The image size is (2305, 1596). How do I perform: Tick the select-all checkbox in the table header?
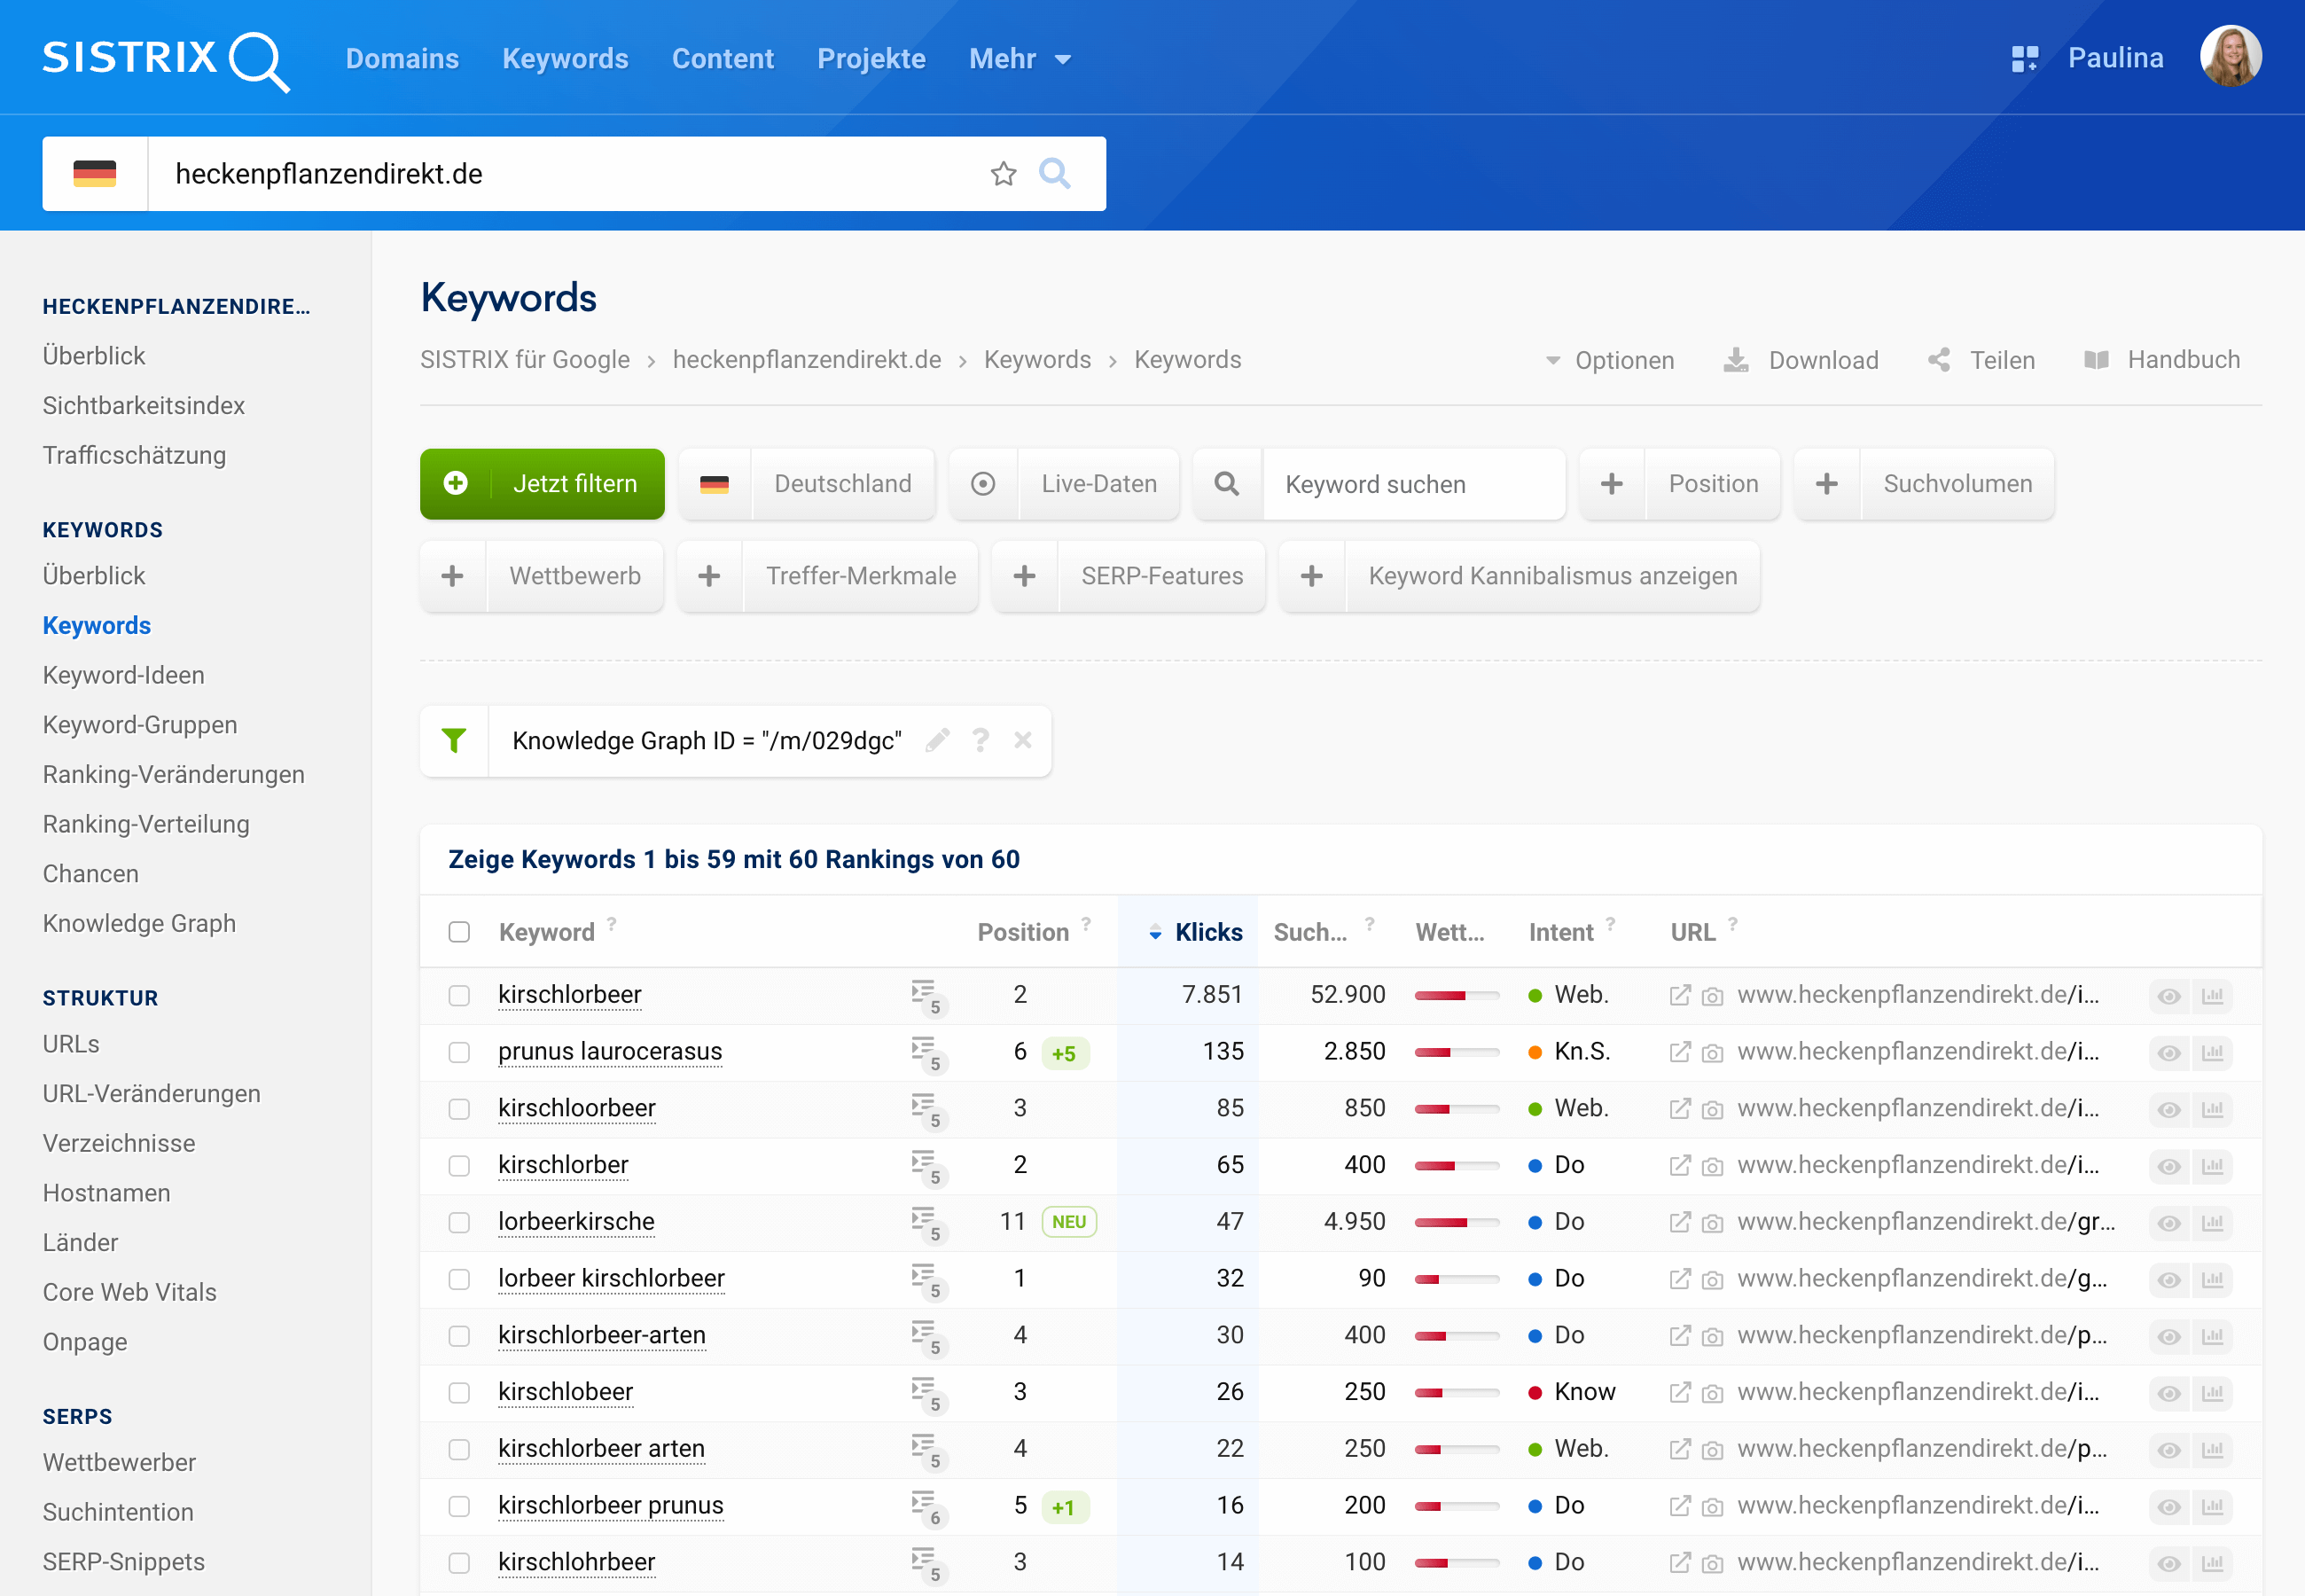pos(459,932)
